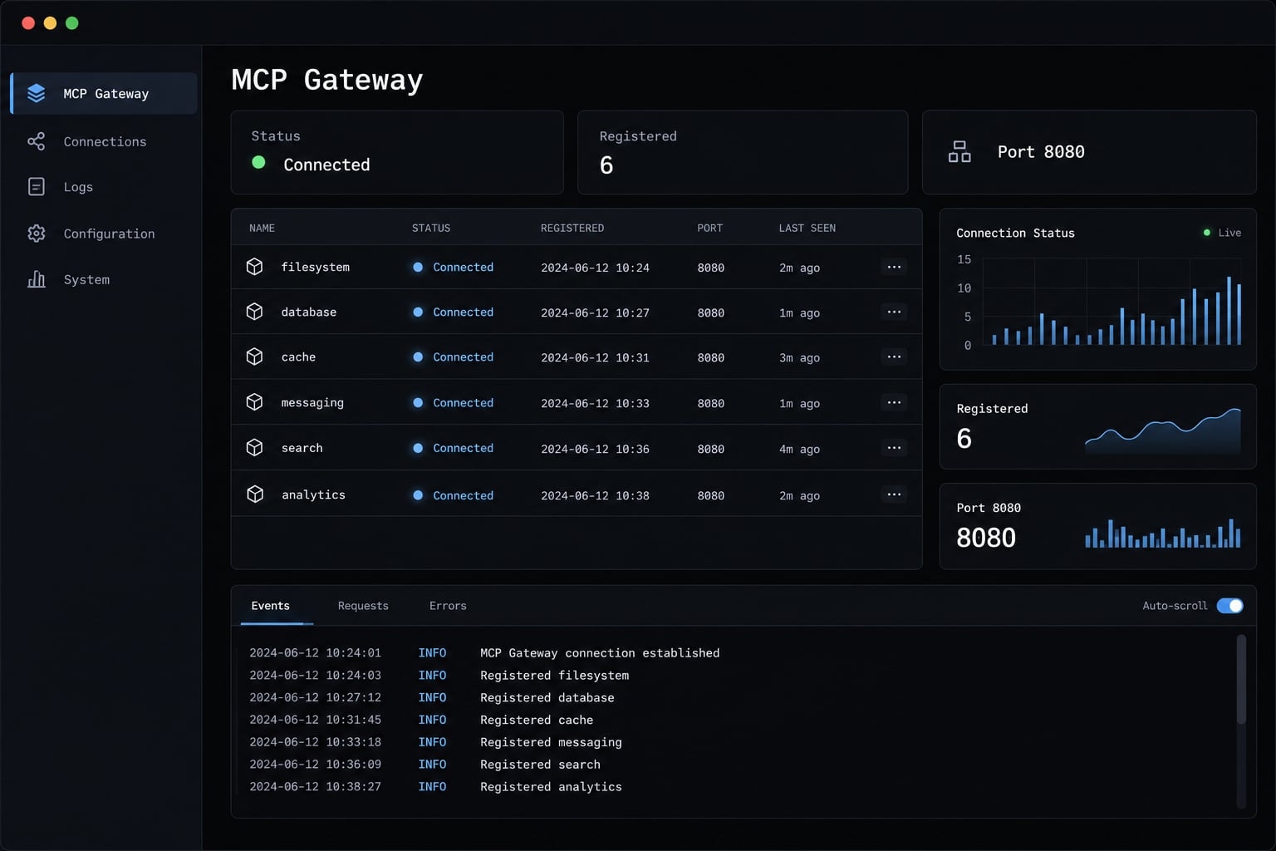Click the cube icon for the filesystem row
The image size is (1276, 851).
(x=255, y=267)
